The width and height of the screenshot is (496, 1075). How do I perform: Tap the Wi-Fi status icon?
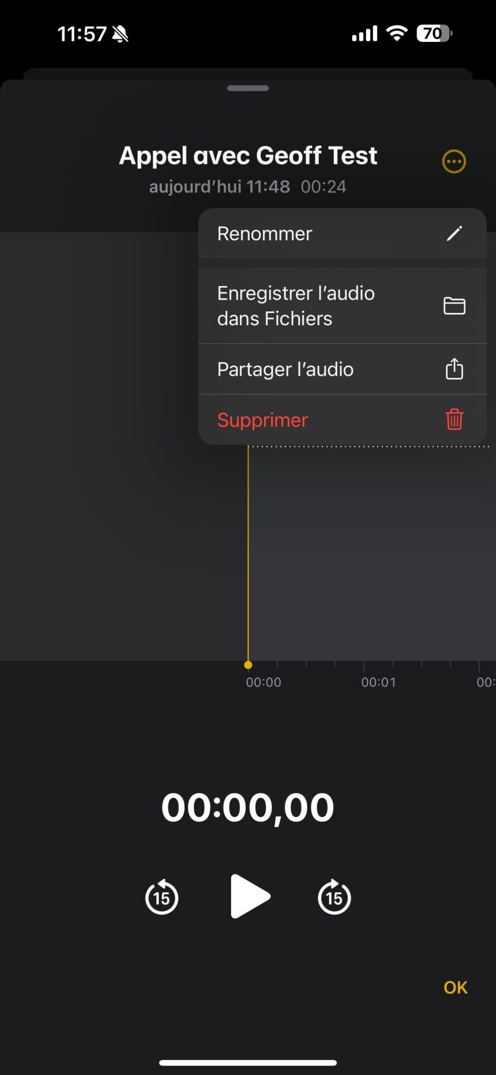397,34
